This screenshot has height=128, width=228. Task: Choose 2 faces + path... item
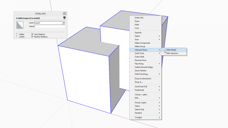145,95
